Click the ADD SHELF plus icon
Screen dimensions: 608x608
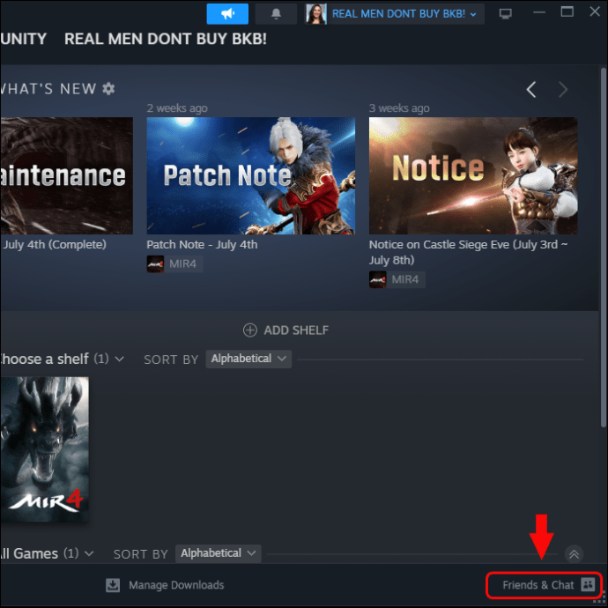point(250,330)
